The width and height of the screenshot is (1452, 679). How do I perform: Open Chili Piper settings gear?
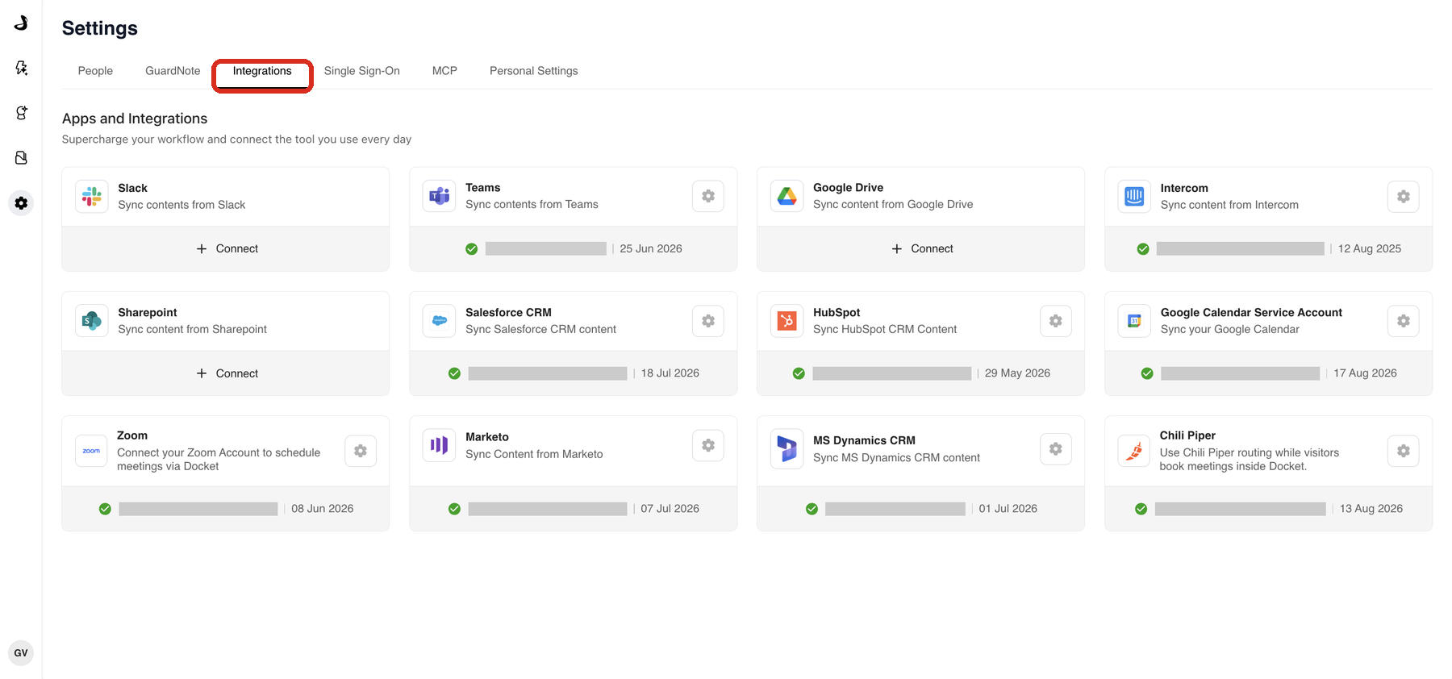coord(1404,451)
